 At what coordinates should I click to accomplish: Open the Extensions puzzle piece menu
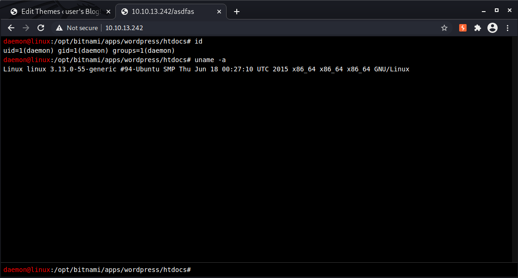pos(478,28)
